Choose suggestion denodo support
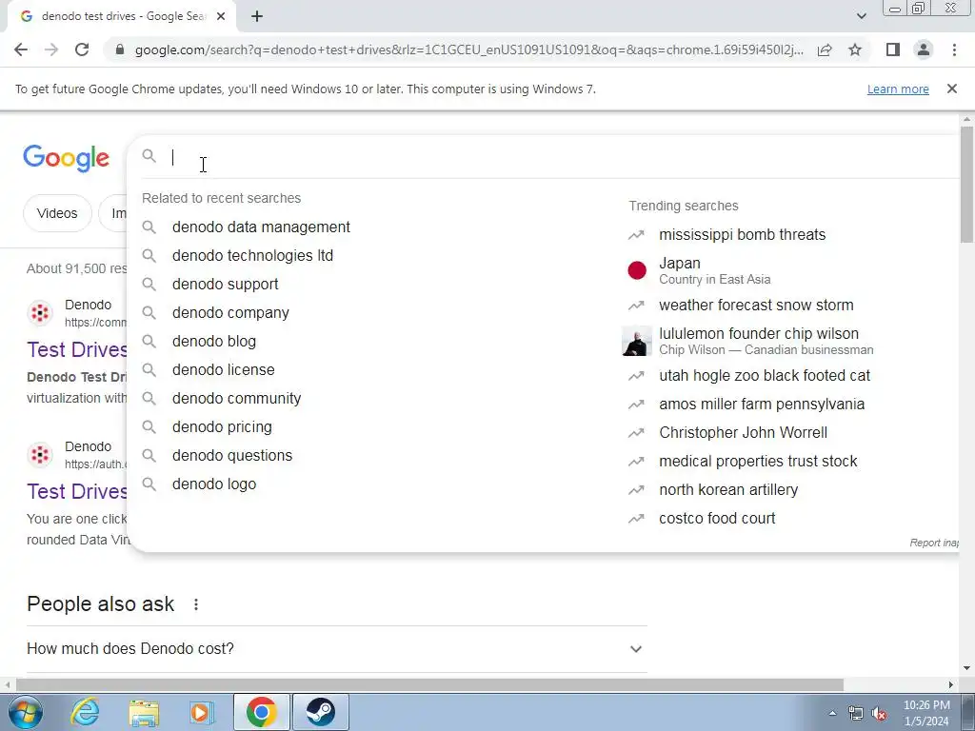 tap(225, 284)
